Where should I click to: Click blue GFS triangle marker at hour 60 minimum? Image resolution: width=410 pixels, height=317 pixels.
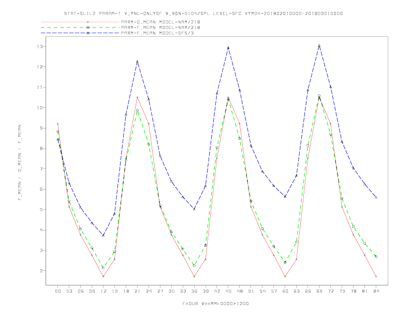(x=285, y=196)
